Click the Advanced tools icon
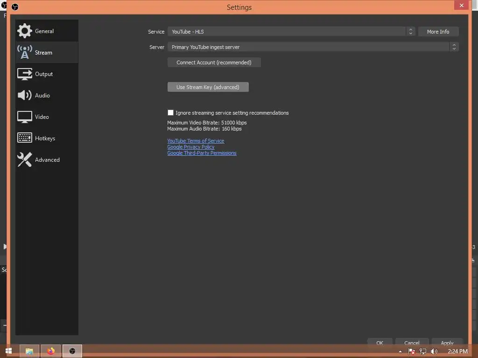The height and width of the screenshot is (358, 478). [24, 159]
